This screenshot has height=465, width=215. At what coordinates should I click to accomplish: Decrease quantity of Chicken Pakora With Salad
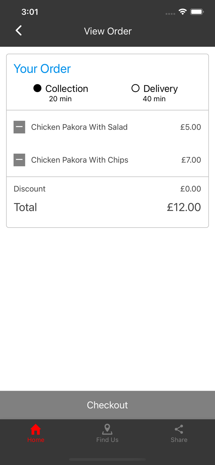pyautogui.click(x=19, y=127)
